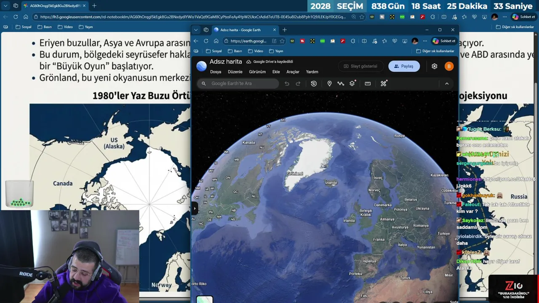This screenshot has height=303, width=539.
Task: Open Sosyal folder in background window bookmarks
Action: point(23,27)
